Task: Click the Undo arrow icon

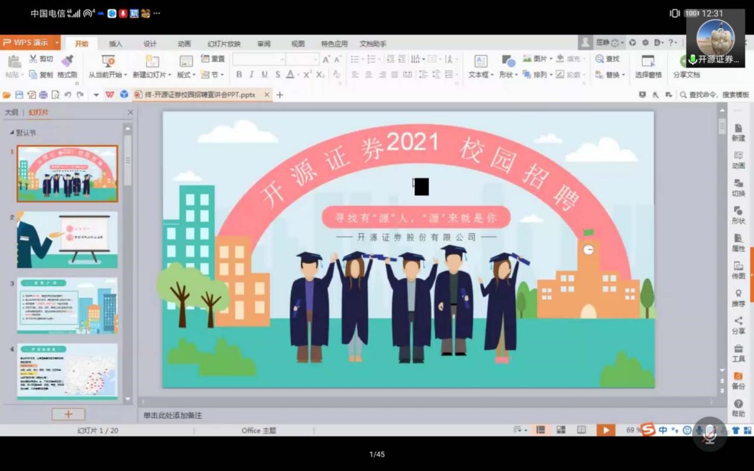Action: tap(68, 95)
